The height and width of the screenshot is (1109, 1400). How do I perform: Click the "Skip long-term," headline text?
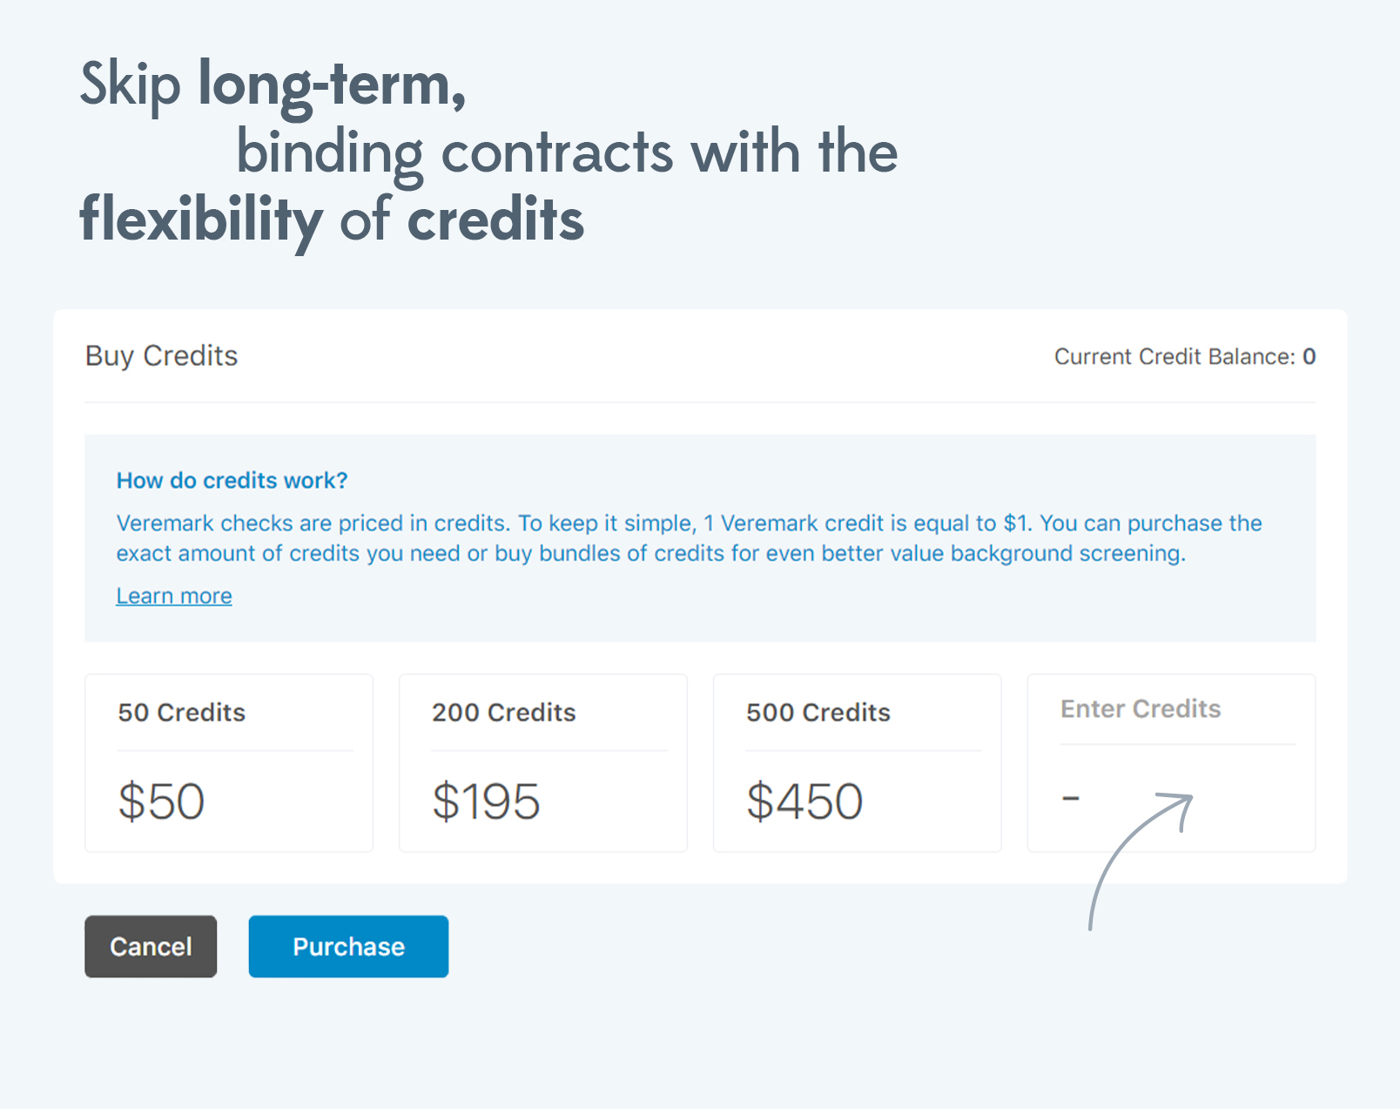[x=273, y=85]
